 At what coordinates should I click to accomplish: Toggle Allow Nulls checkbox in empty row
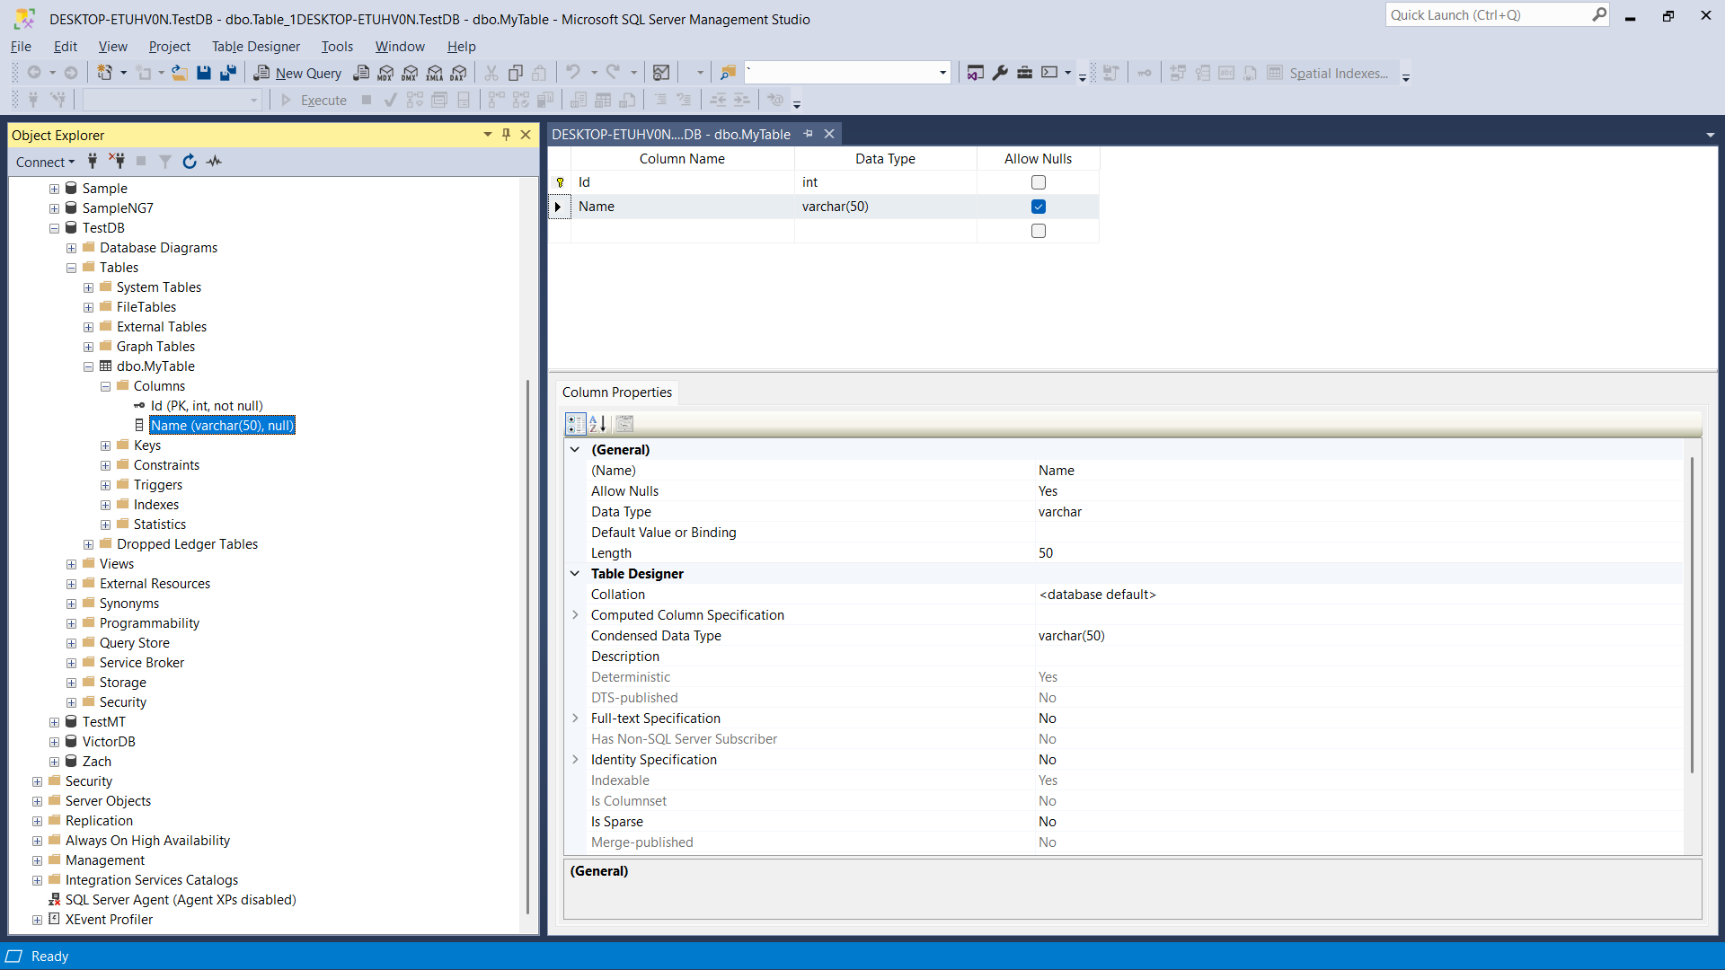pyautogui.click(x=1039, y=231)
